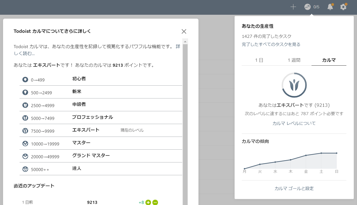
Task: Click the 5000→7499 point range
Action: [x=43, y=118]
